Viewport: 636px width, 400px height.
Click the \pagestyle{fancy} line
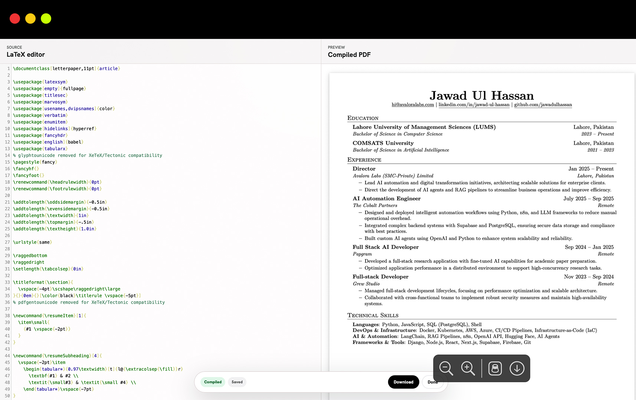click(x=35, y=162)
